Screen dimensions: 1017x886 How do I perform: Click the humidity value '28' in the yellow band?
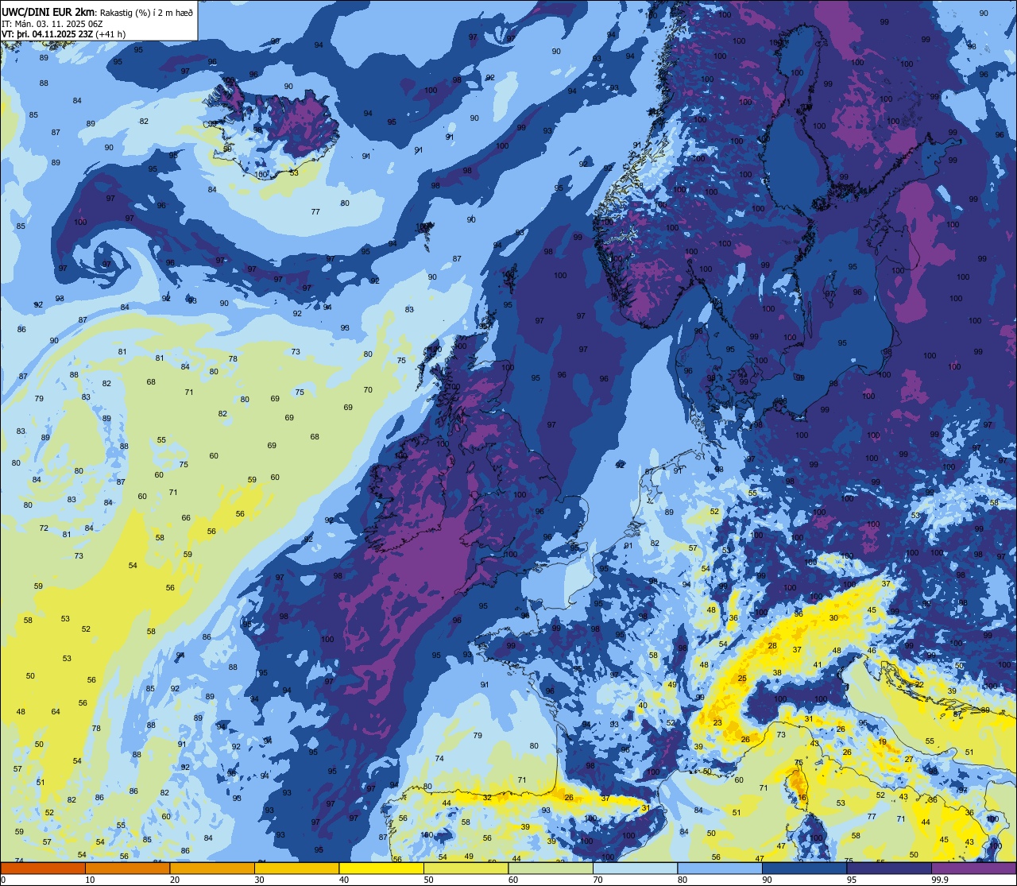coord(772,646)
